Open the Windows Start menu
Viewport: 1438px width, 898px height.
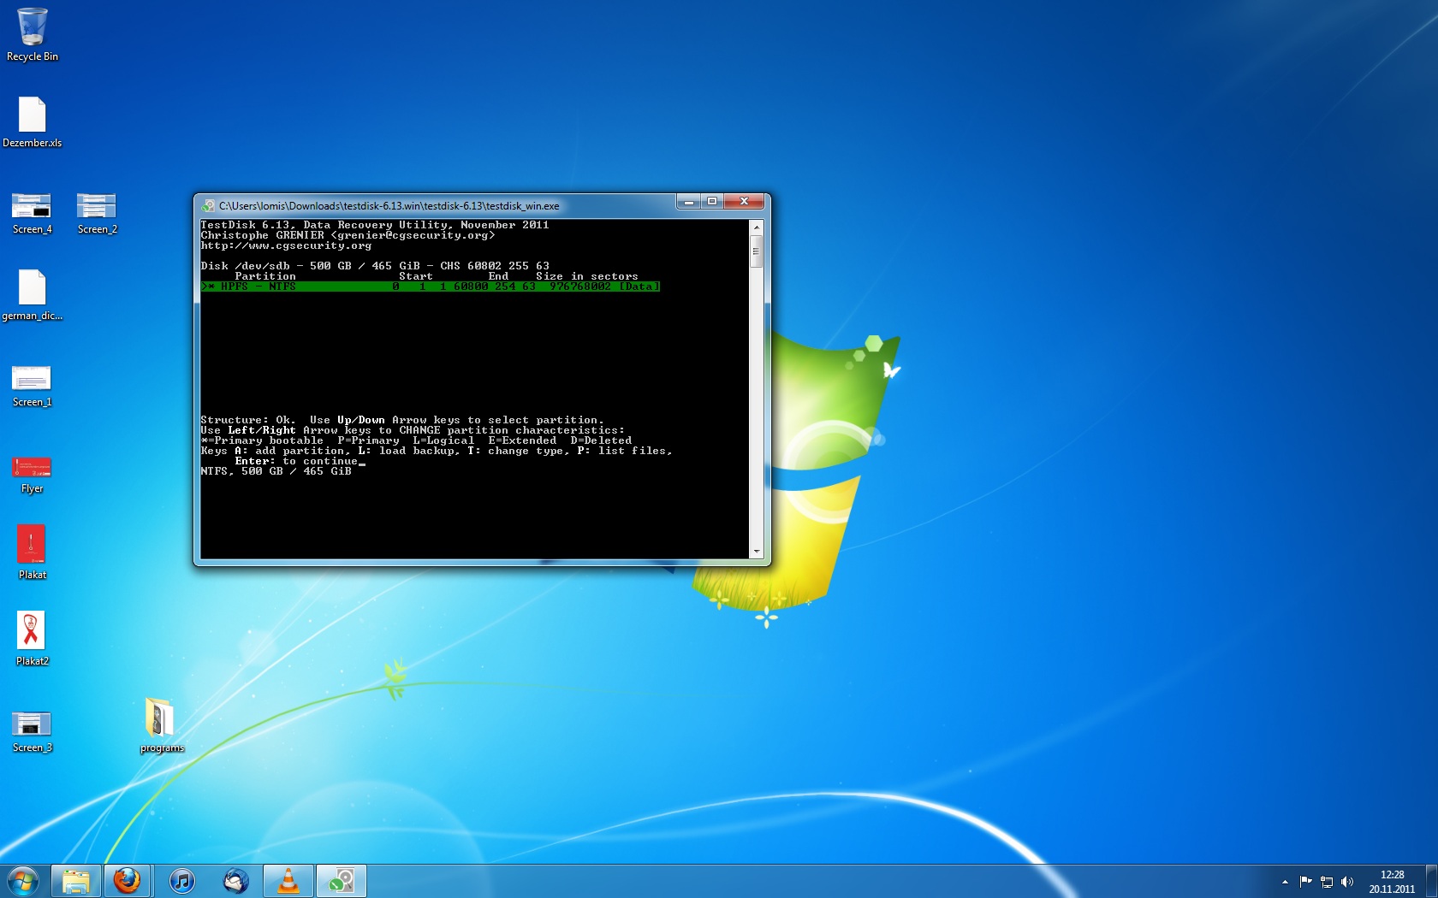(23, 881)
